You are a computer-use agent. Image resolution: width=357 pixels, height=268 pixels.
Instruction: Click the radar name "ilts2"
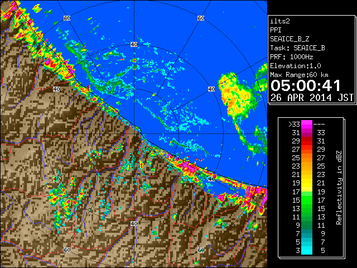[x=280, y=21]
